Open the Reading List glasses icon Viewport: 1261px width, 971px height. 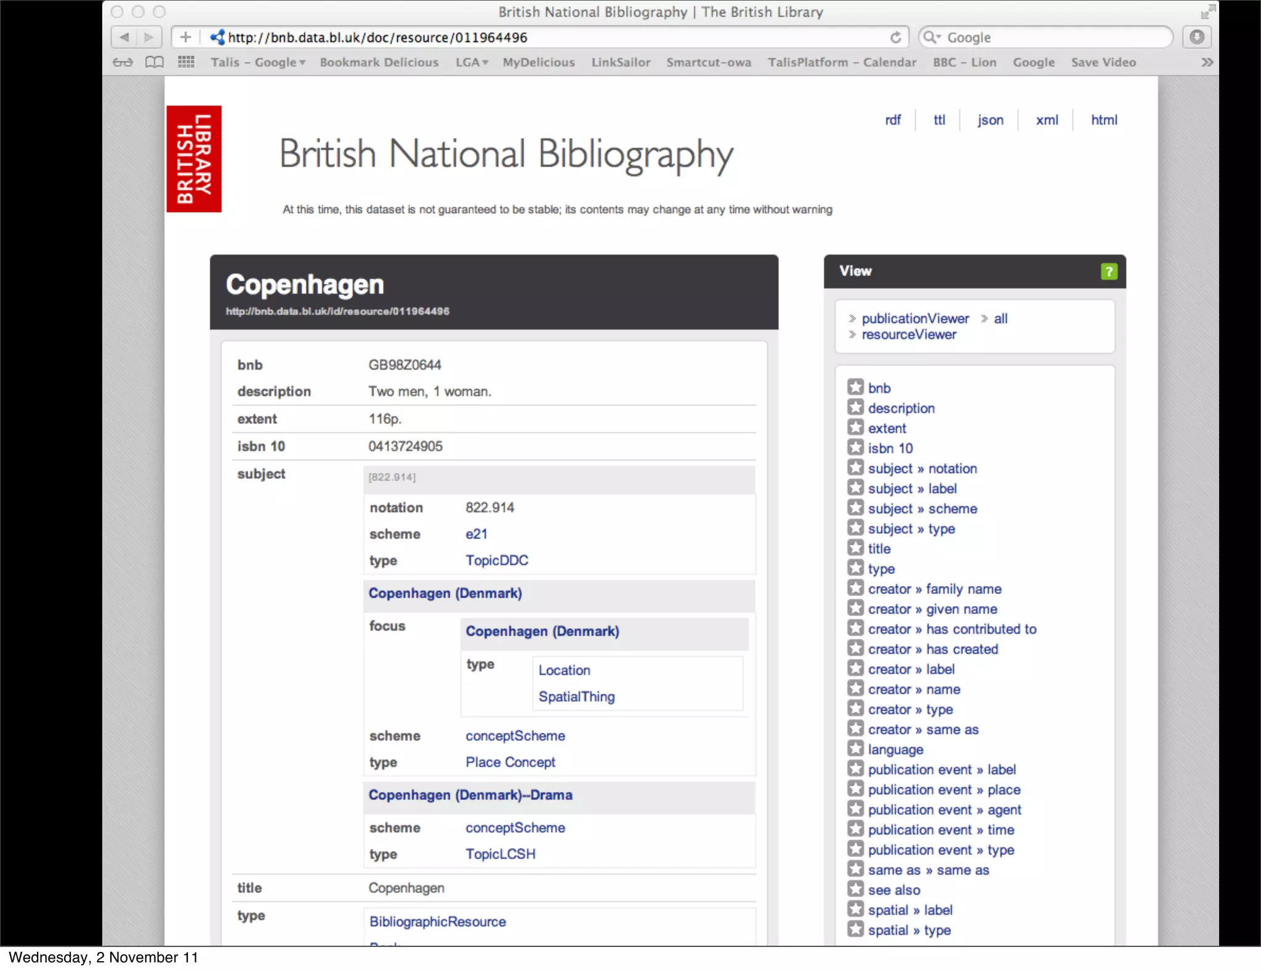pyautogui.click(x=123, y=62)
